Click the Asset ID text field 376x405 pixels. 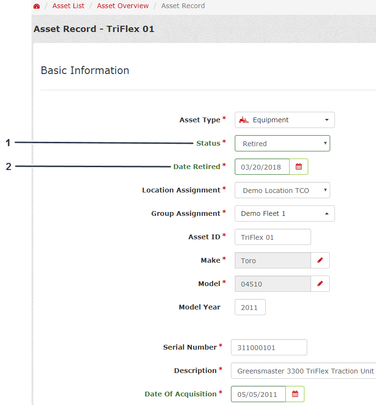(x=272, y=237)
